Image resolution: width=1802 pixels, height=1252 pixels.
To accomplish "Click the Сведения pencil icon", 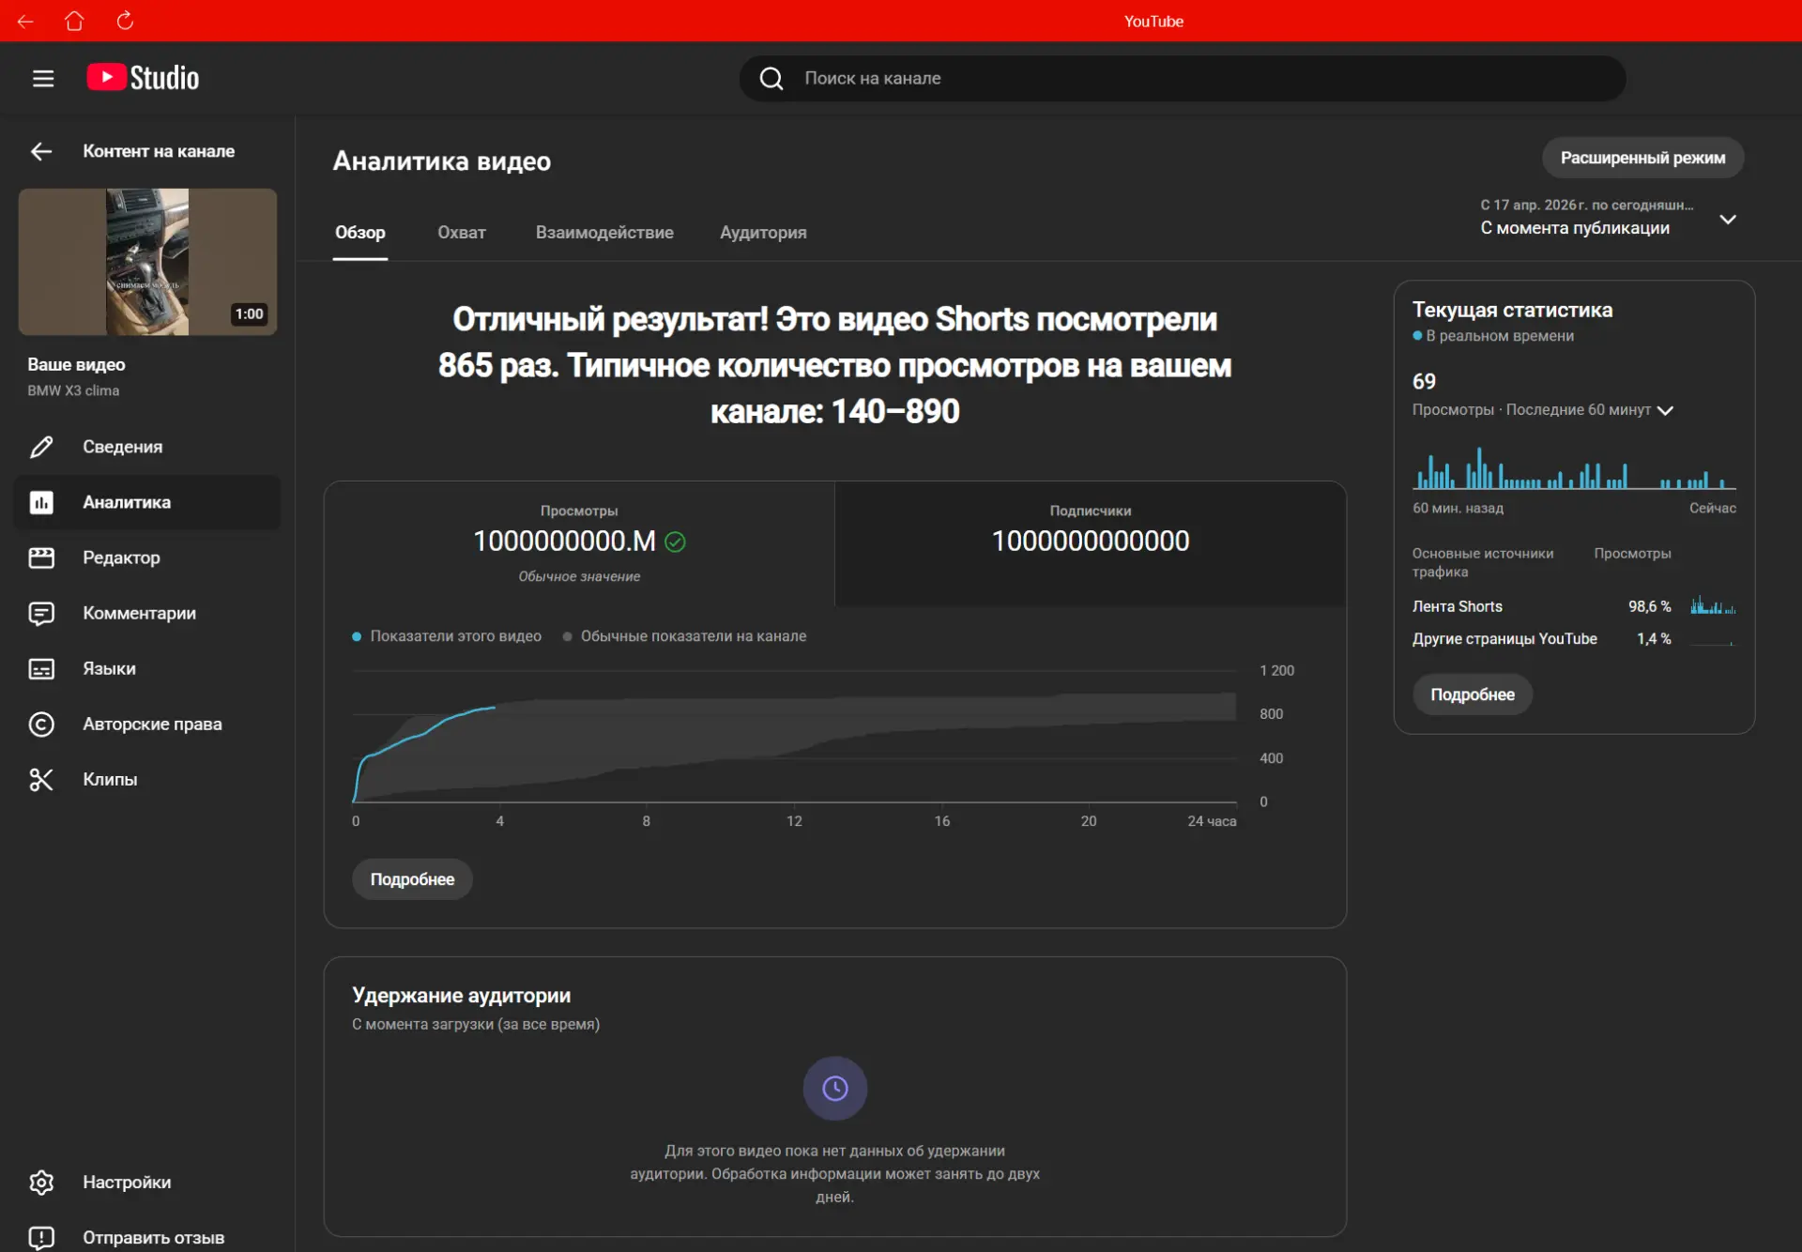I will [x=41, y=447].
